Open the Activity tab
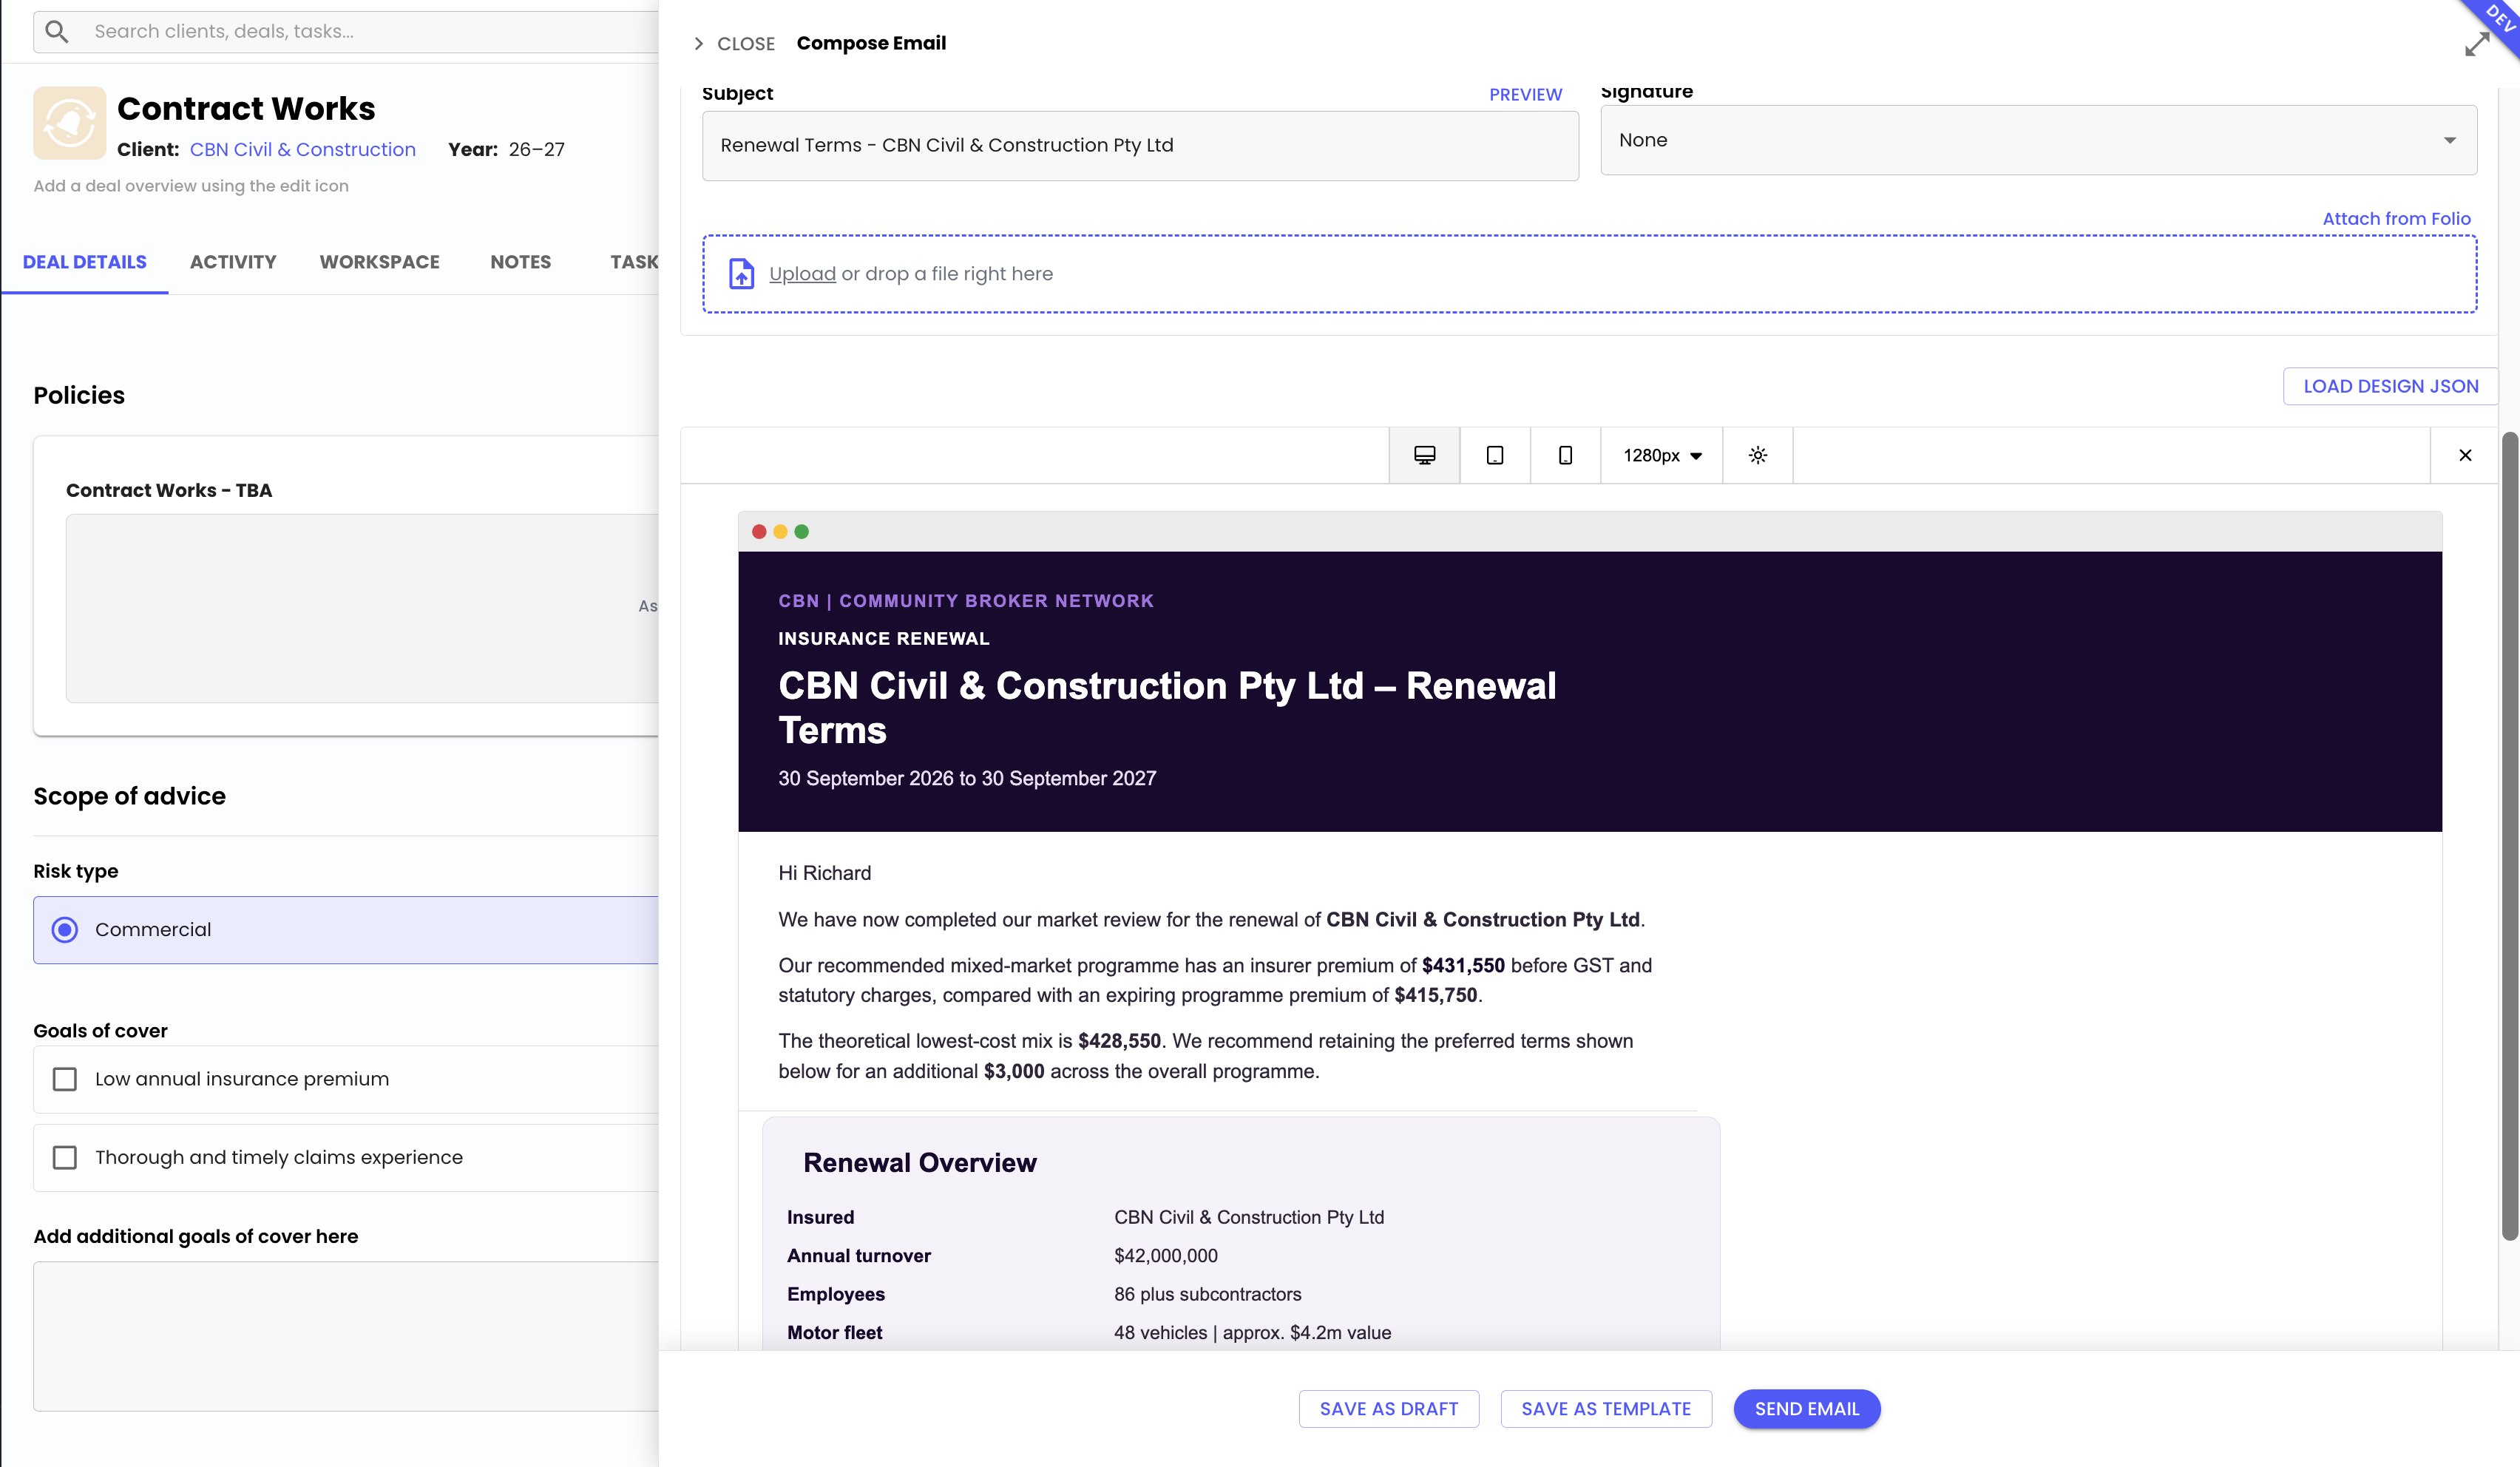Screen dimensions: 2520x1467 click(x=233, y=262)
